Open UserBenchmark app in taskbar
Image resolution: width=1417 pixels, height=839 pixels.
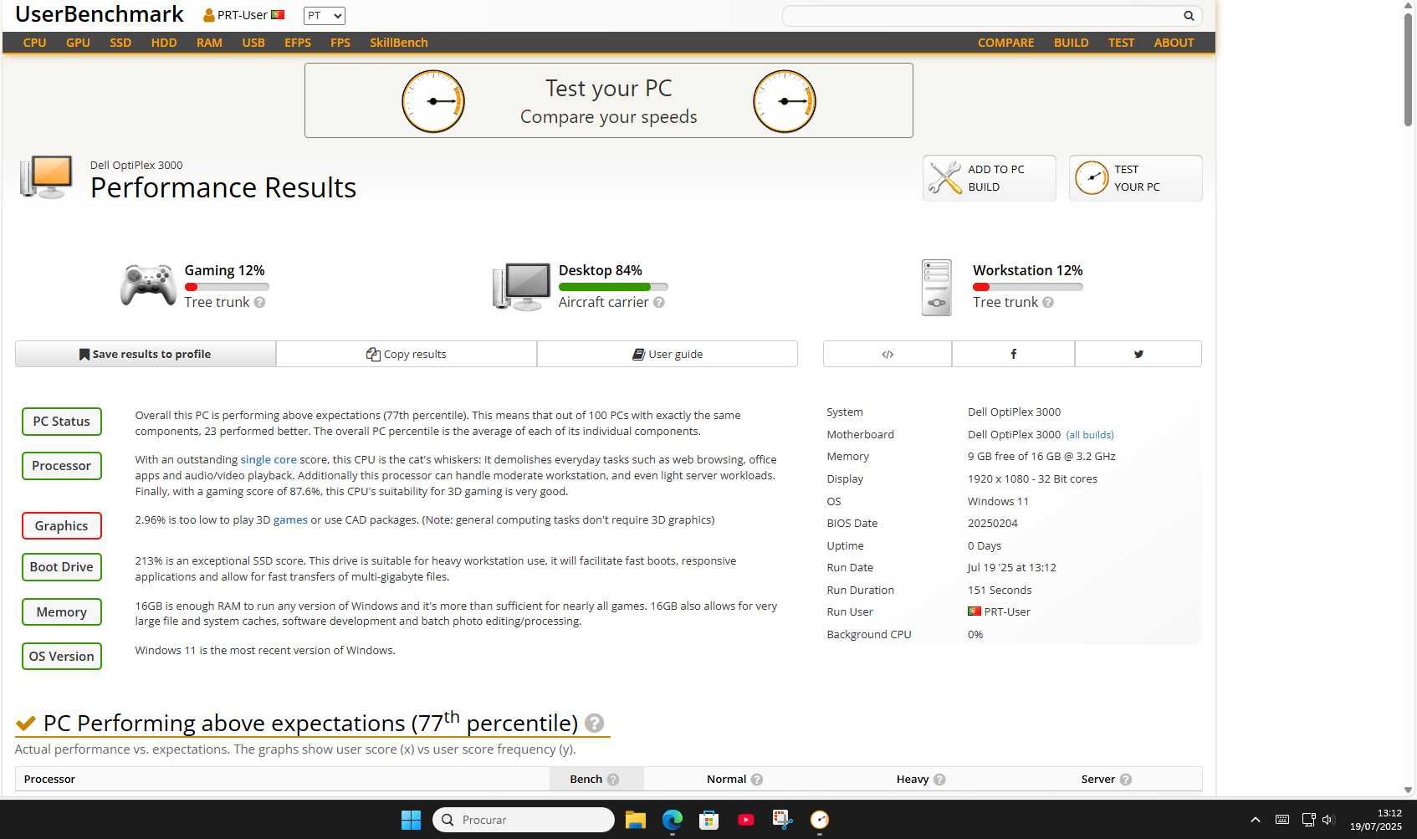click(820, 820)
